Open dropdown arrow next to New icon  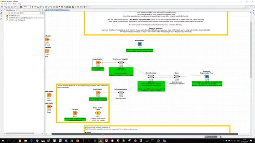pyautogui.click(x=4, y=7)
